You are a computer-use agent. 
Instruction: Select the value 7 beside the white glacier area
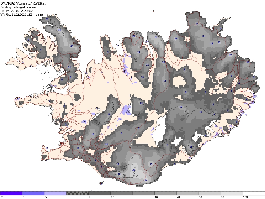coord(167,145)
